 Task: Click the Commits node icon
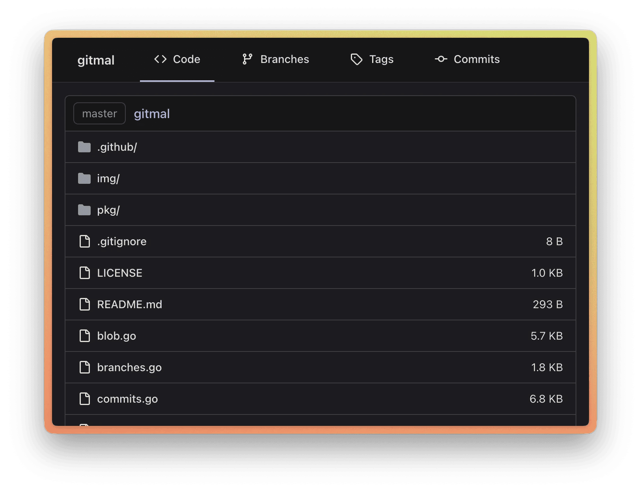pos(441,59)
